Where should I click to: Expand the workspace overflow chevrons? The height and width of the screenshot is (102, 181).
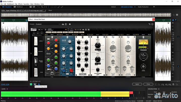coord(154,7)
